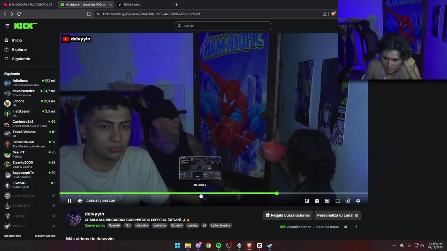Screen dimensions: 447x251
Task: Select the 18+ tag
Action: pos(127,226)
